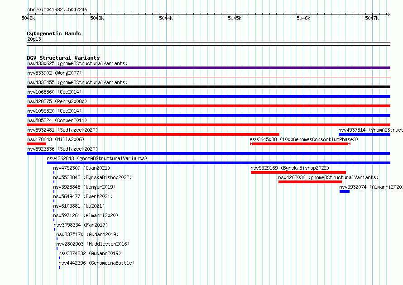Open nsv3375170 (Audano2019) label
The height and width of the screenshot is (285, 403).
click(87, 234)
